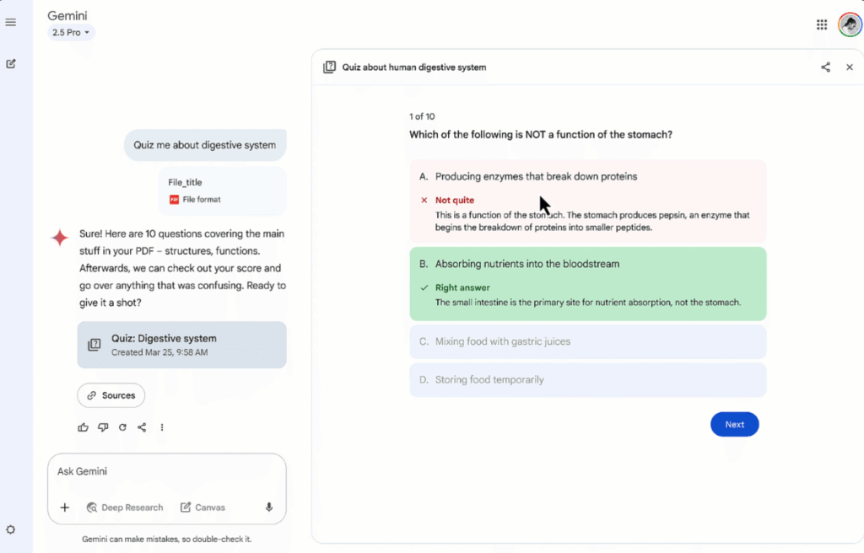This screenshot has height=553, width=864.
Task: Open the File_title attachment chip
Action: 223,191
